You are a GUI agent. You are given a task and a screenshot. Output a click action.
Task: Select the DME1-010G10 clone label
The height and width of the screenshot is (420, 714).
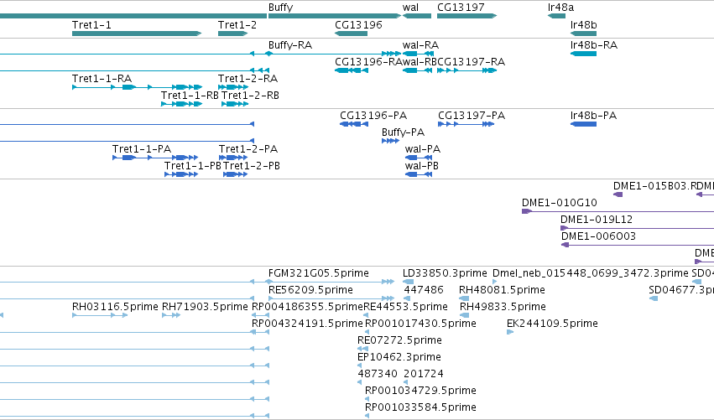pyautogui.click(x=559, y=203)
